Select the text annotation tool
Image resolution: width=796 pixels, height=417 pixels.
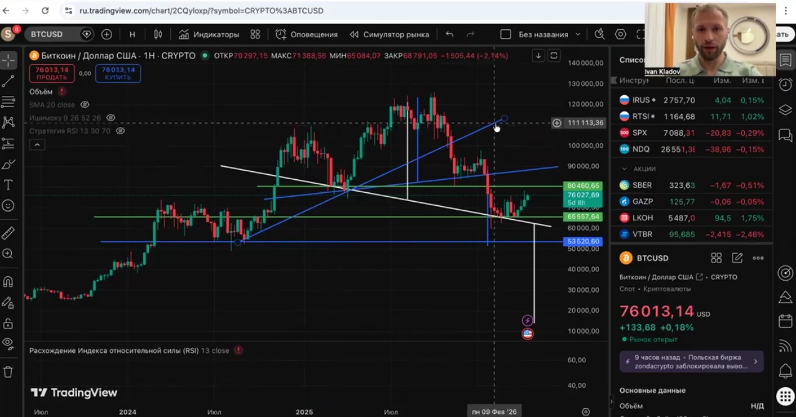(8, 185)
